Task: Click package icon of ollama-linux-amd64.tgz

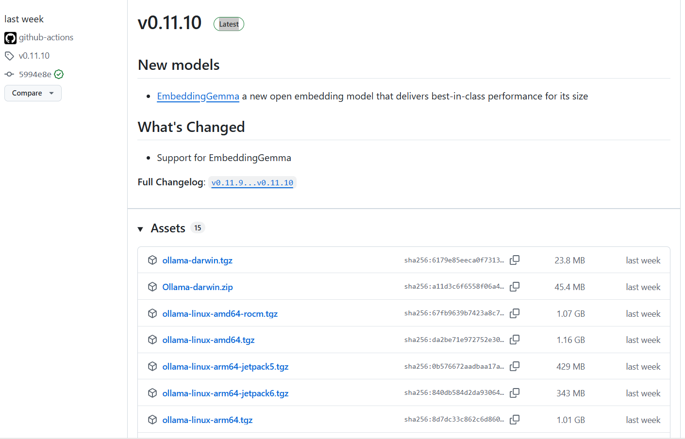Action: click(x=152, y=340)
